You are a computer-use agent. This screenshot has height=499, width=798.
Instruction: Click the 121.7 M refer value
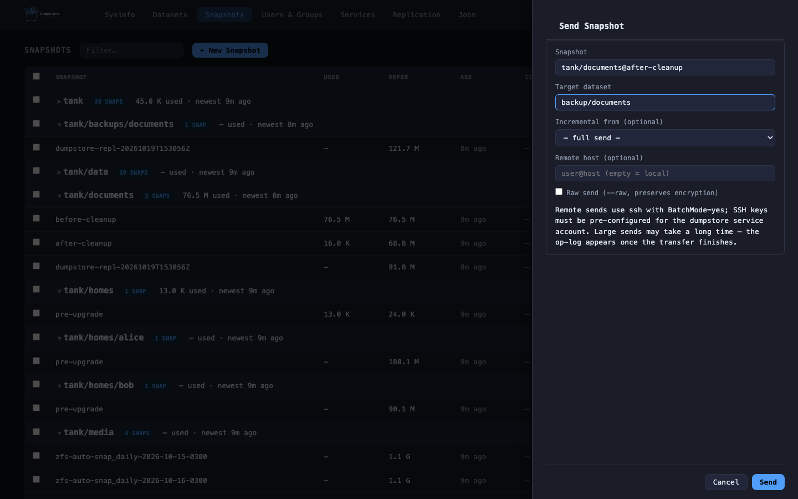click(403, 149)
